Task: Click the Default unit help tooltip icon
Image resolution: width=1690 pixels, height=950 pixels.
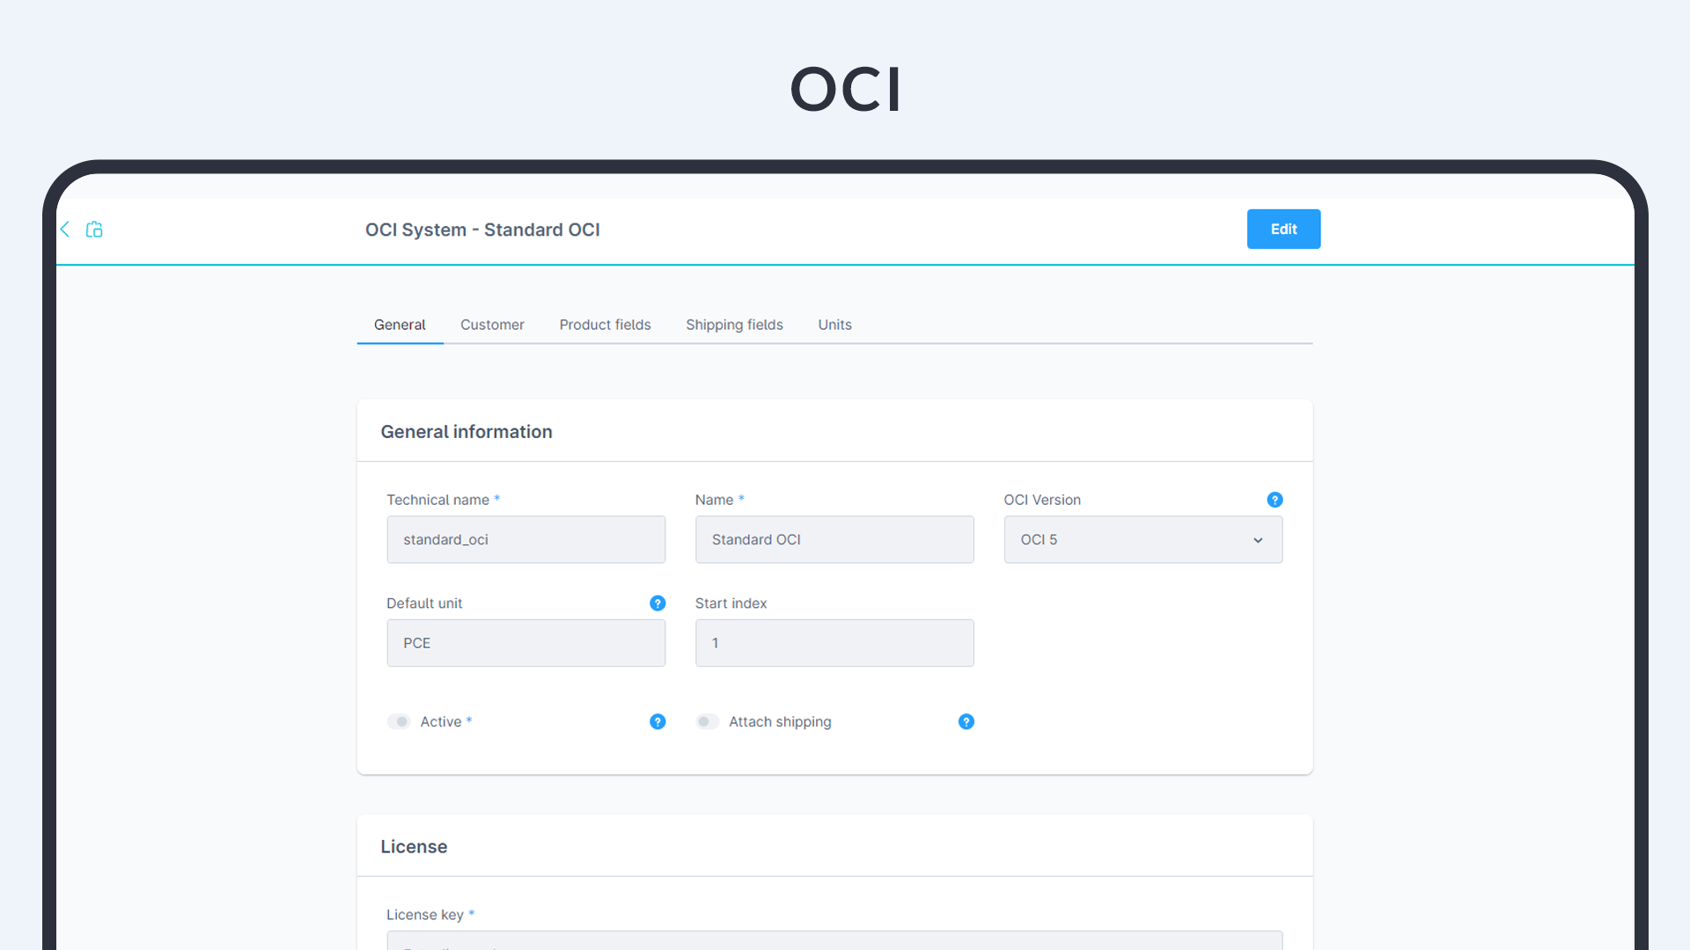Action: 657,603
